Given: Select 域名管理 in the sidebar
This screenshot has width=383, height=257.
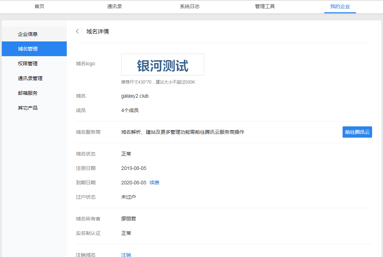Looking at the screenshot, I should [28, 49].
